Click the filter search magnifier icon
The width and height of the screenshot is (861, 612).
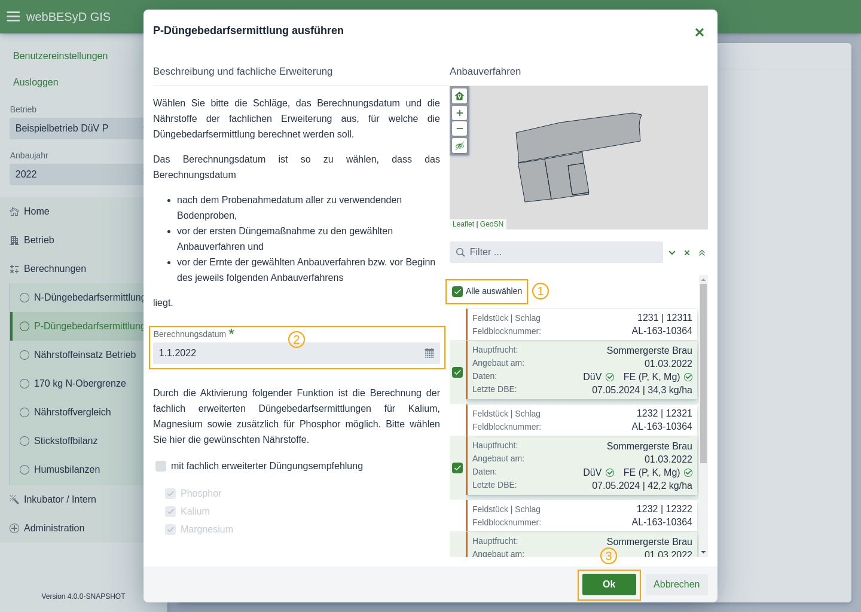[x=460, y=252]
